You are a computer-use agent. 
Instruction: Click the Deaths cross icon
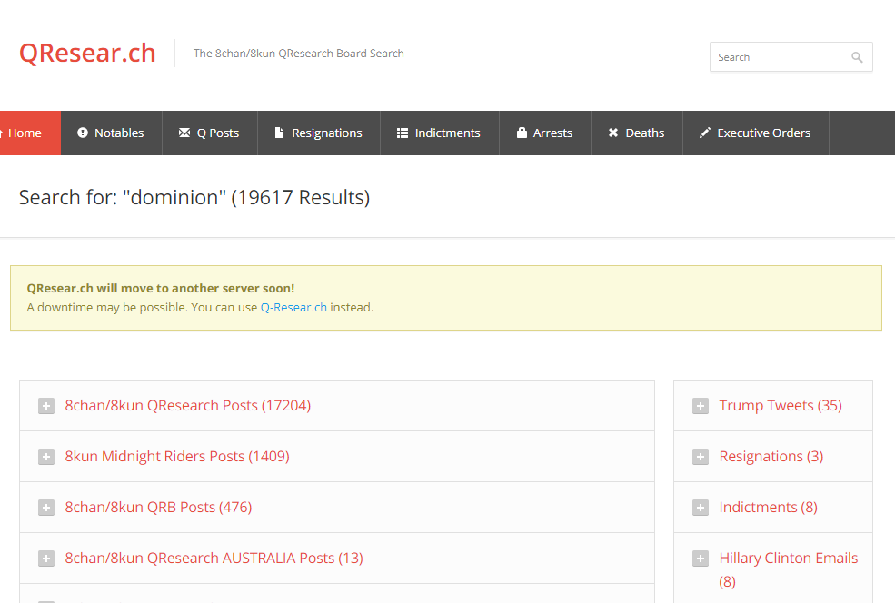613,133
